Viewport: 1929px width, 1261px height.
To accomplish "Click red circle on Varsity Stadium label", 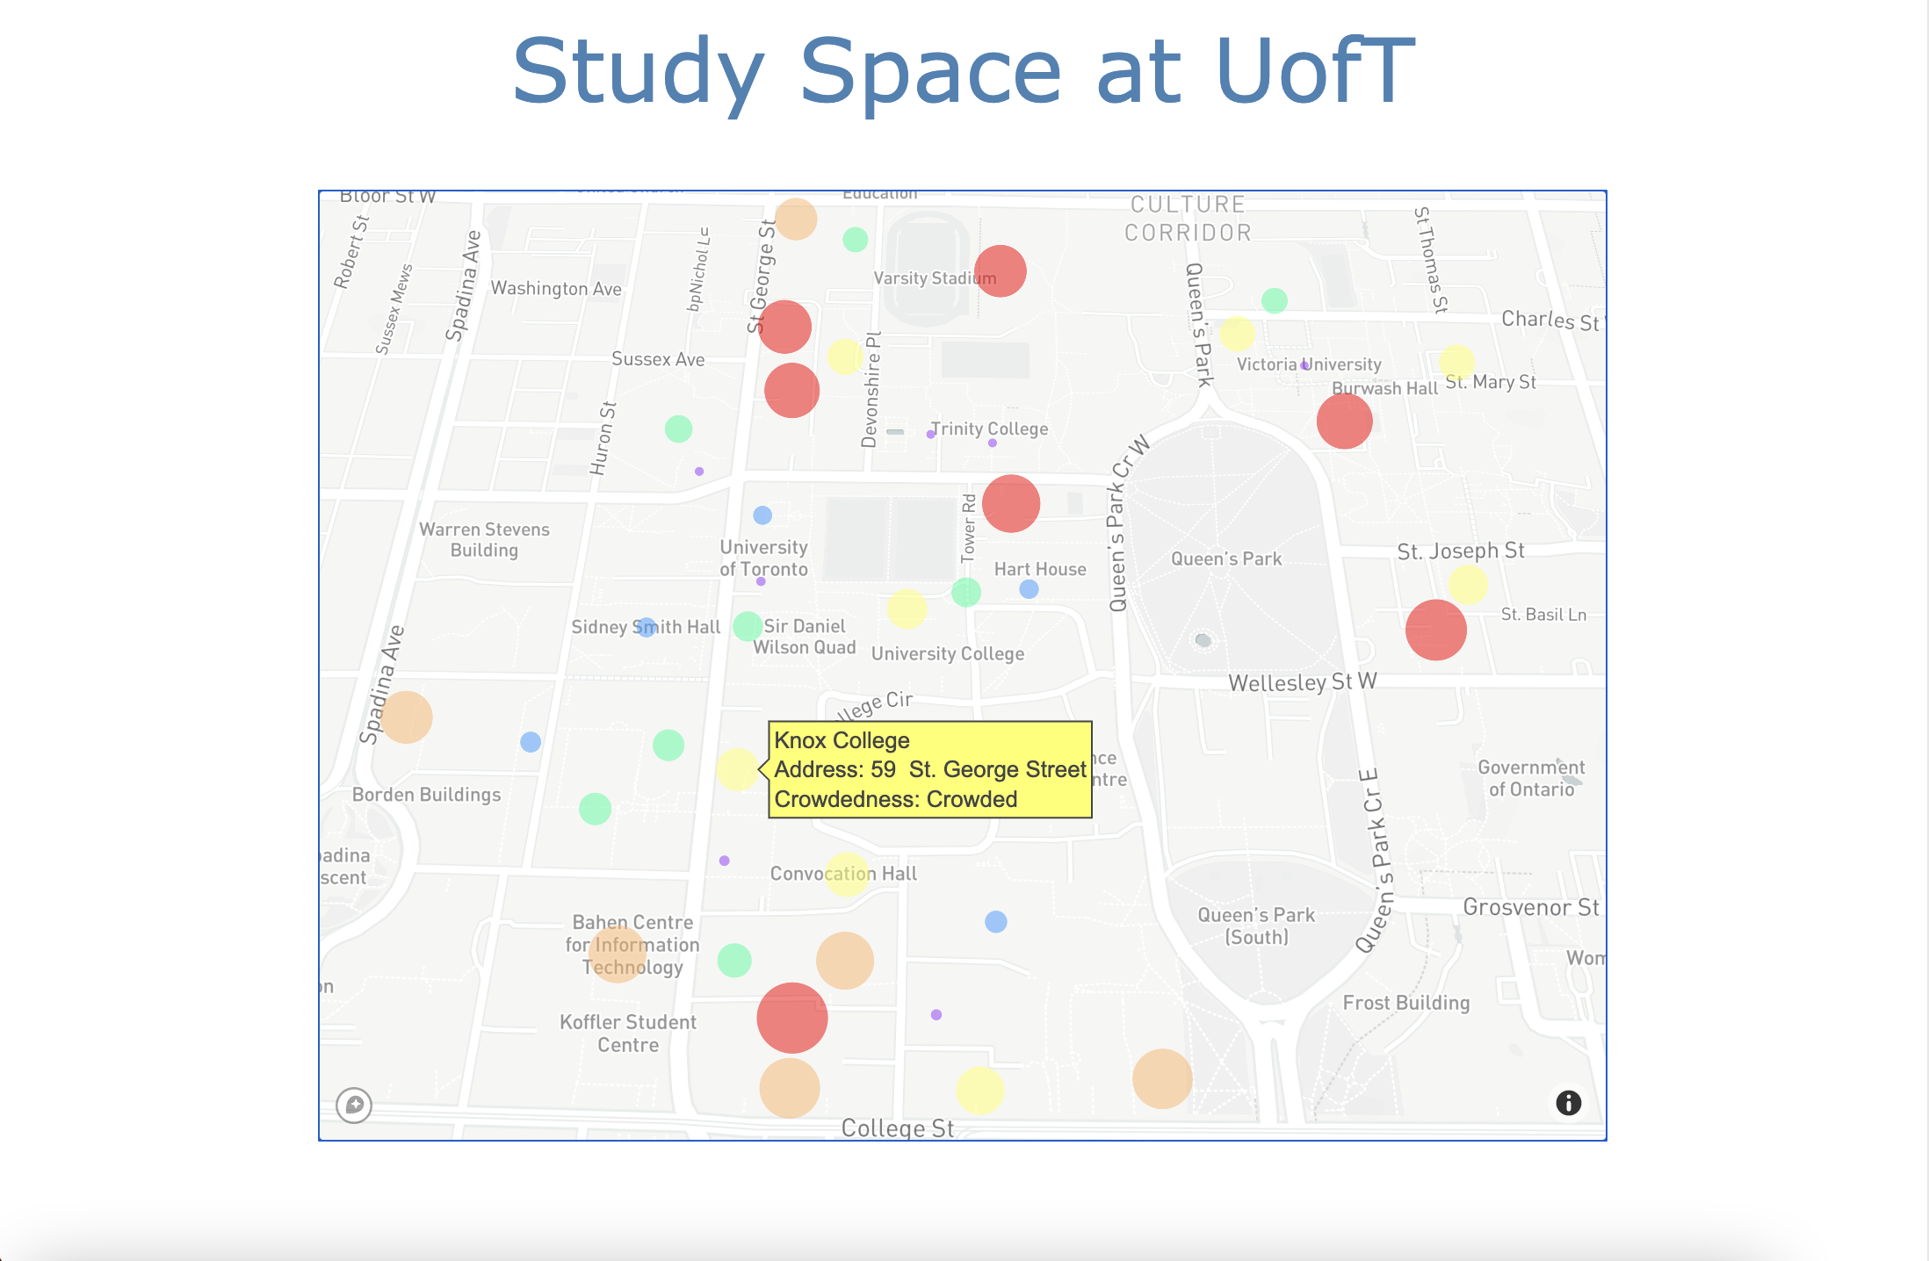I will (x=1000, y=271).
